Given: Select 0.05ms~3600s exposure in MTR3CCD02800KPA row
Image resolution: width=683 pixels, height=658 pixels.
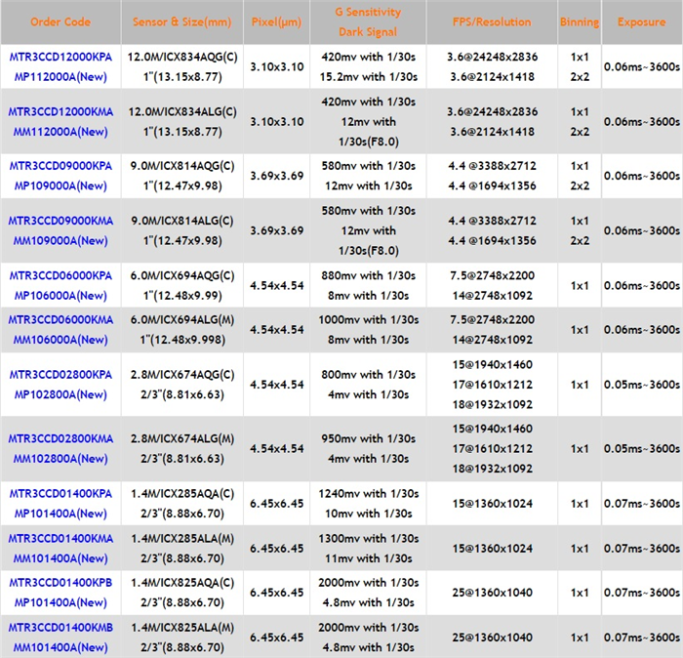Looking at the screenshot, I should (x=642, y=385).
